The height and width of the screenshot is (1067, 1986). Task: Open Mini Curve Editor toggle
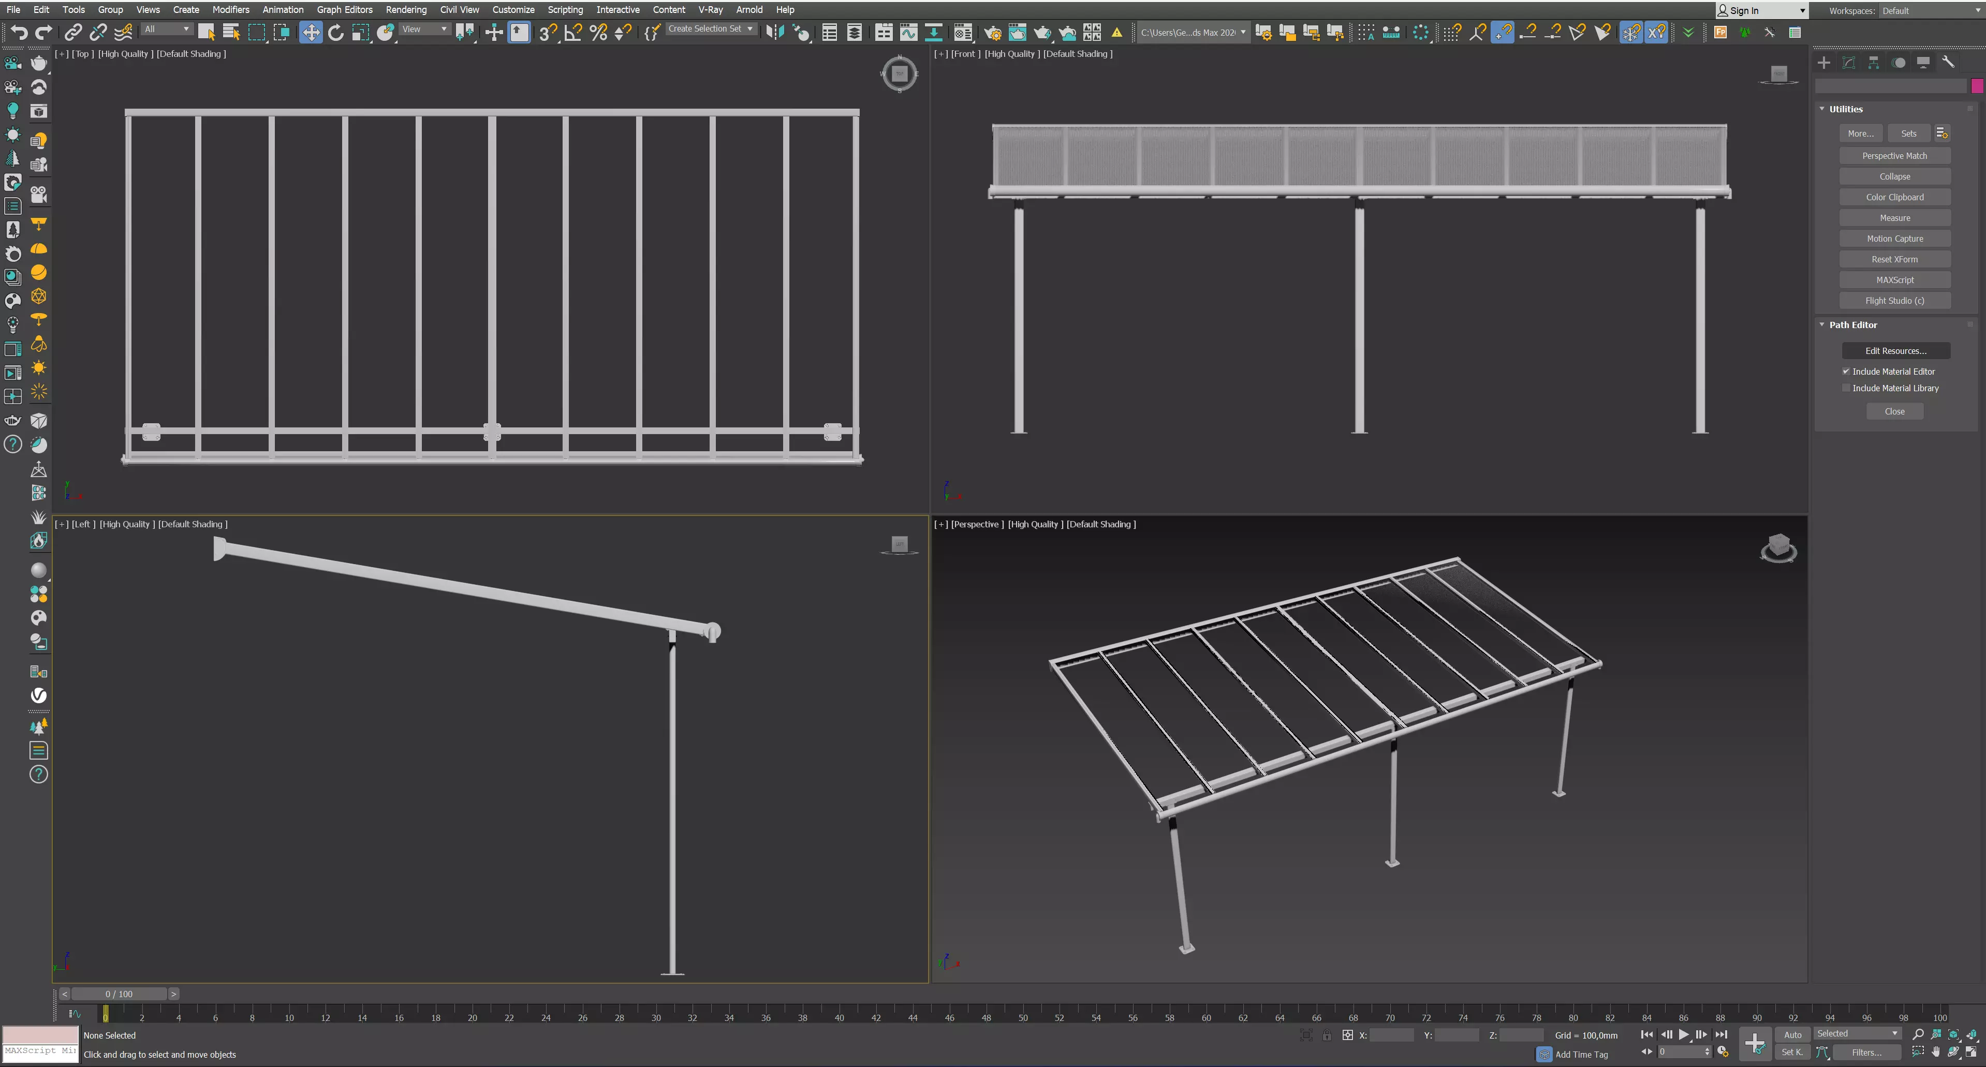75,1014
